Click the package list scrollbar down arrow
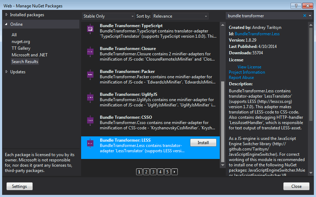Viewport: 316px width, 197px height. (223, 165)
